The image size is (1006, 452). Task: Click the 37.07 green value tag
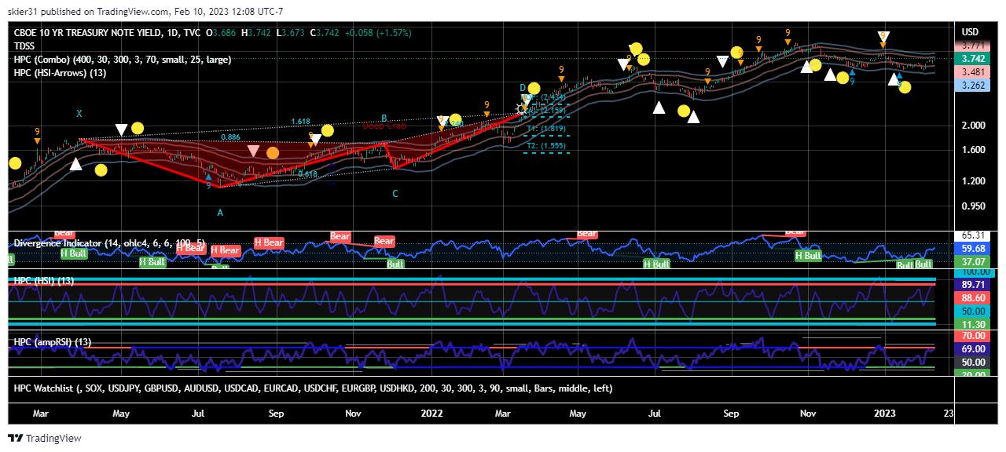click(x=973, y=261)
